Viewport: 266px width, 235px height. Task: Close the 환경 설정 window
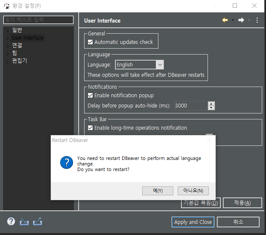tap(254, 6)
